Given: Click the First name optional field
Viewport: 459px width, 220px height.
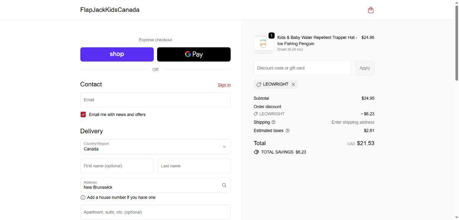Looking at the screenshot, I should [x=117, y=166].
